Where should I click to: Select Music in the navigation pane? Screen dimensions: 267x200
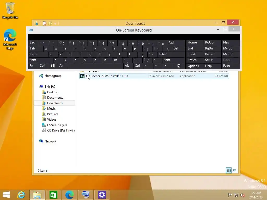click(x=49, y=109)
